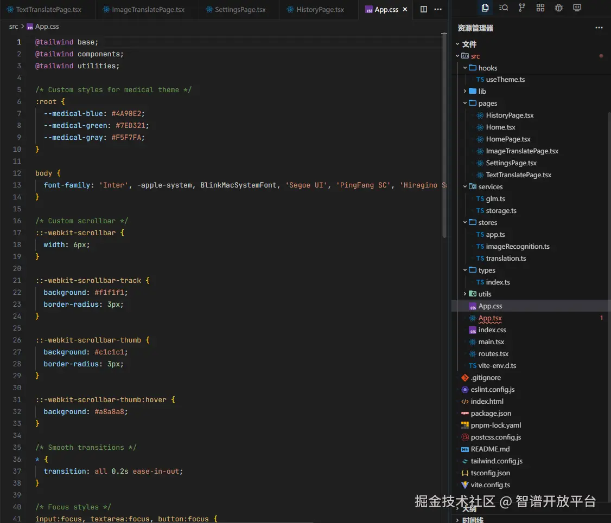This screenshot has height=523, width=611.
Task: Open Explorer panel more actions ellipsis
Action: pos(599,28)
